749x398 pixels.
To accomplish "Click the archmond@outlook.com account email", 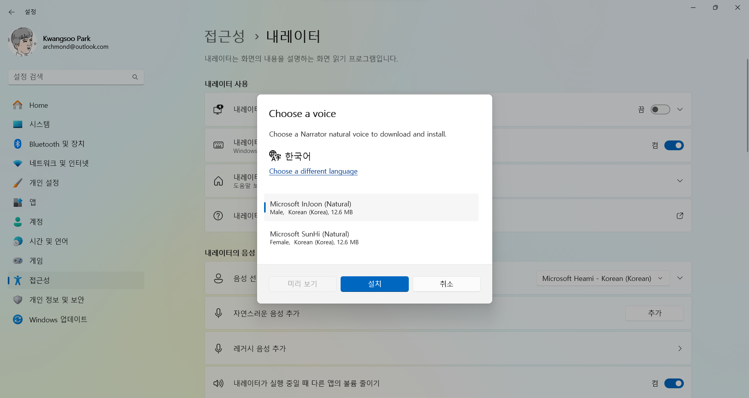I will (76, 47).
